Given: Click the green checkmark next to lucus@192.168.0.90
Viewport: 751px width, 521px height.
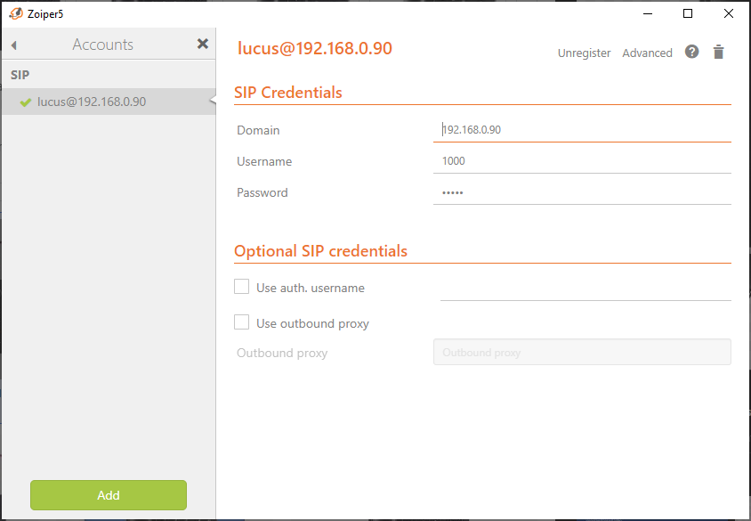Looking at the screenshot, I should pos(23,102).
